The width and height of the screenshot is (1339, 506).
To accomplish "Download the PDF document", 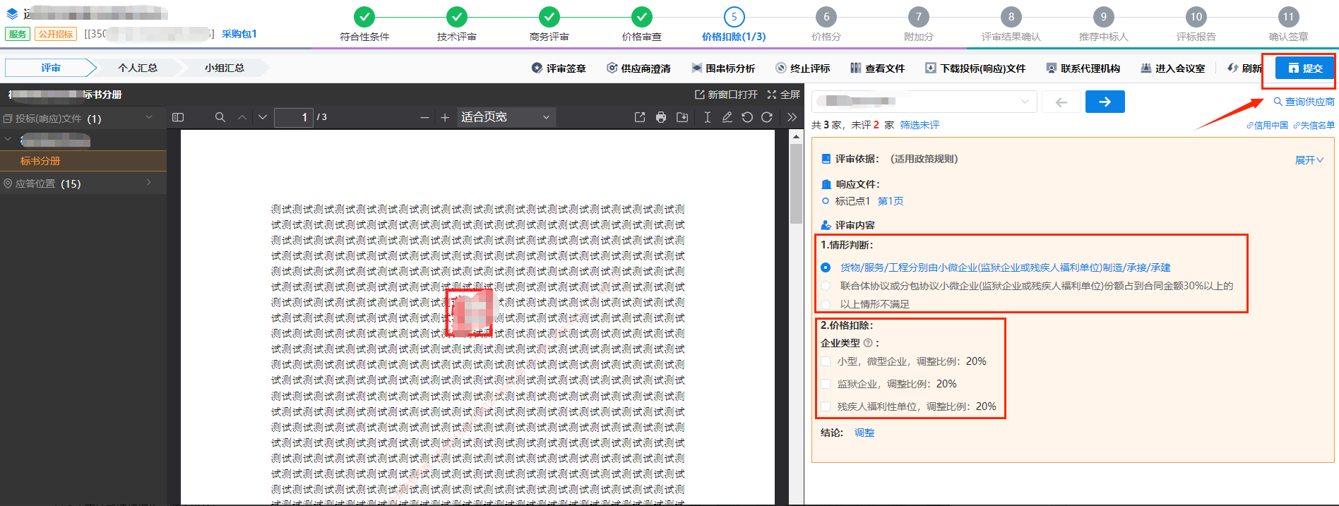I will coord(682,117).
